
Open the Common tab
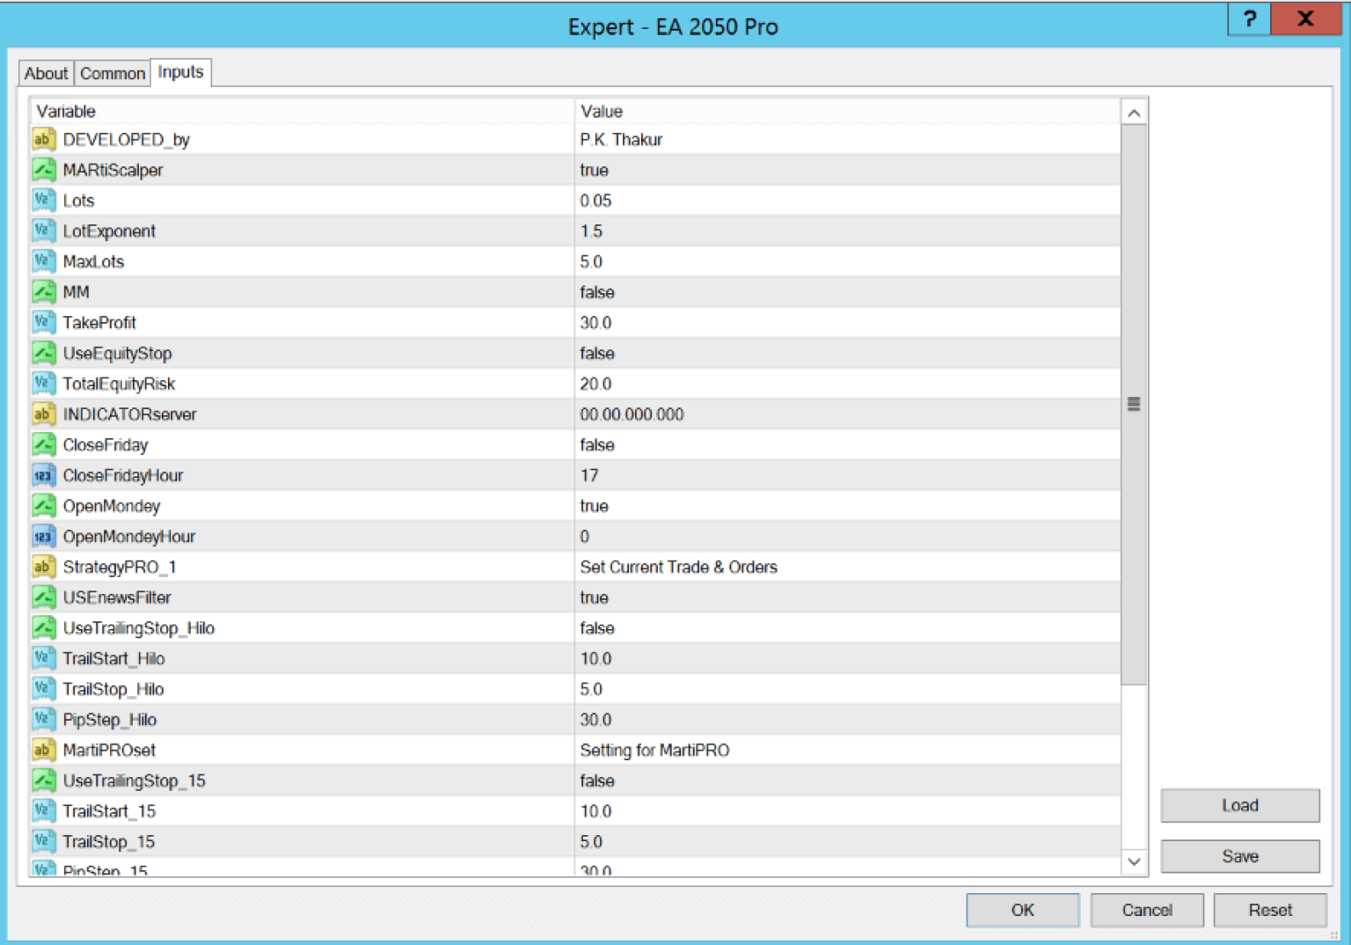(113, 73)
